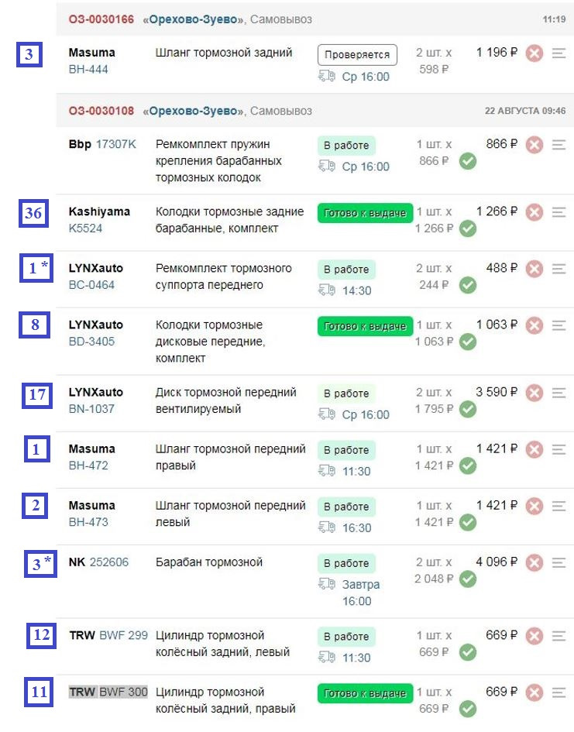The width and height of the screenshot is (574, 732).
Task: Toggle green checkmark for LYNXauto BD-3405
Action: 467,342
